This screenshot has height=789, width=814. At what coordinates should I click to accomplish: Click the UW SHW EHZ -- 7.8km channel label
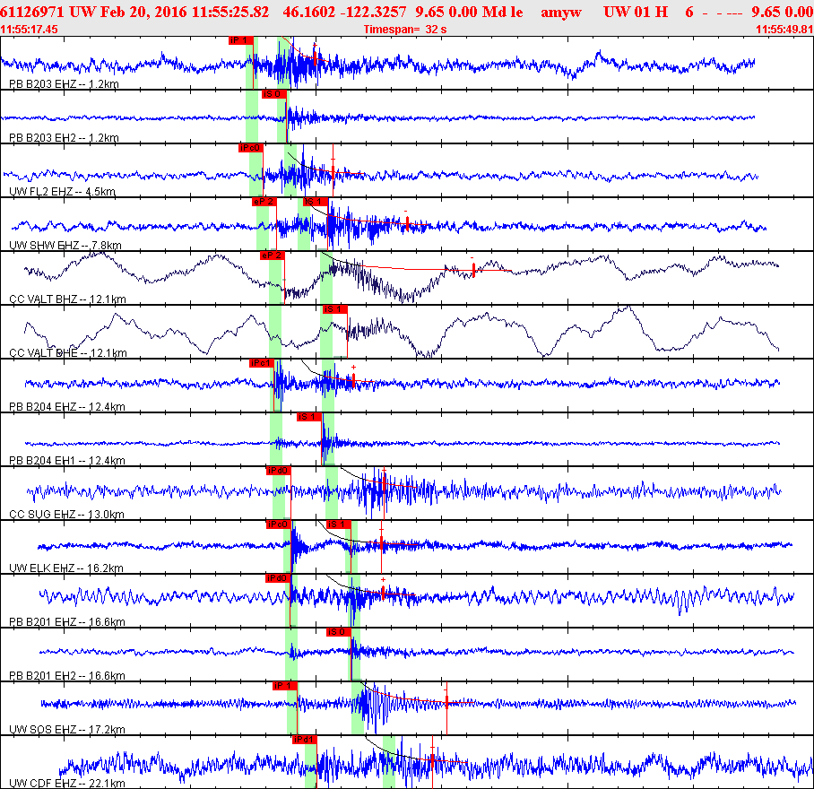pos(65,245)
